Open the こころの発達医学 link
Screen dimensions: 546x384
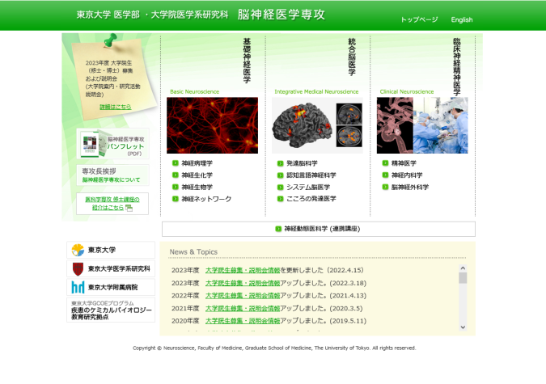pos(311,199)
